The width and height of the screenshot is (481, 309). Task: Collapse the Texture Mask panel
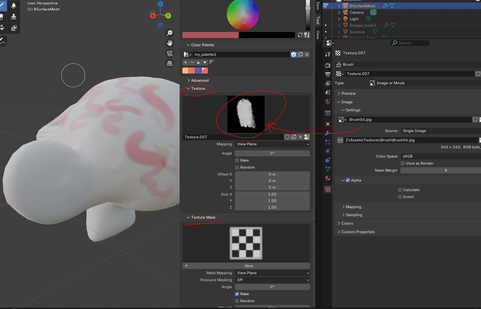[x=203, y=217]
